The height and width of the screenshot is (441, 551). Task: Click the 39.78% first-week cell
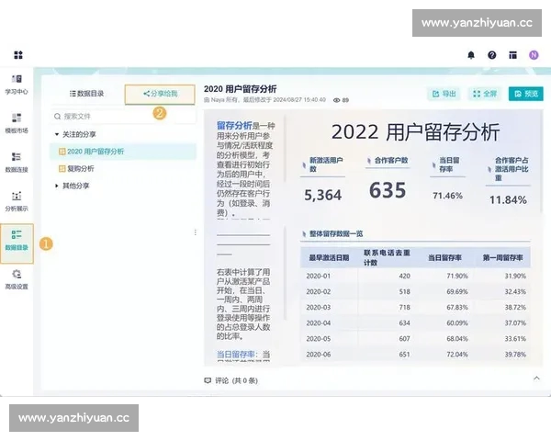tap(515, 355)
